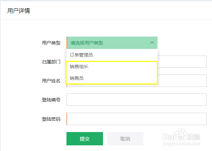Choose 销售组长 option

tap(79, 67)
